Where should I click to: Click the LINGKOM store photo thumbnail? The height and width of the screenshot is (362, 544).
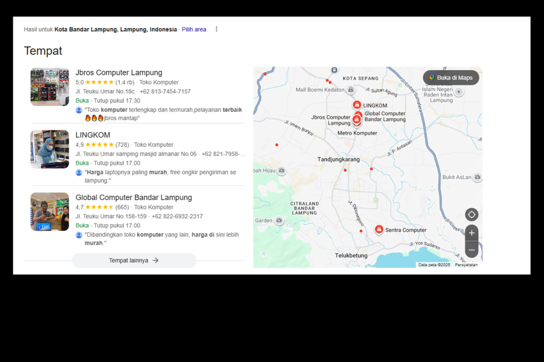pos(50,149)
